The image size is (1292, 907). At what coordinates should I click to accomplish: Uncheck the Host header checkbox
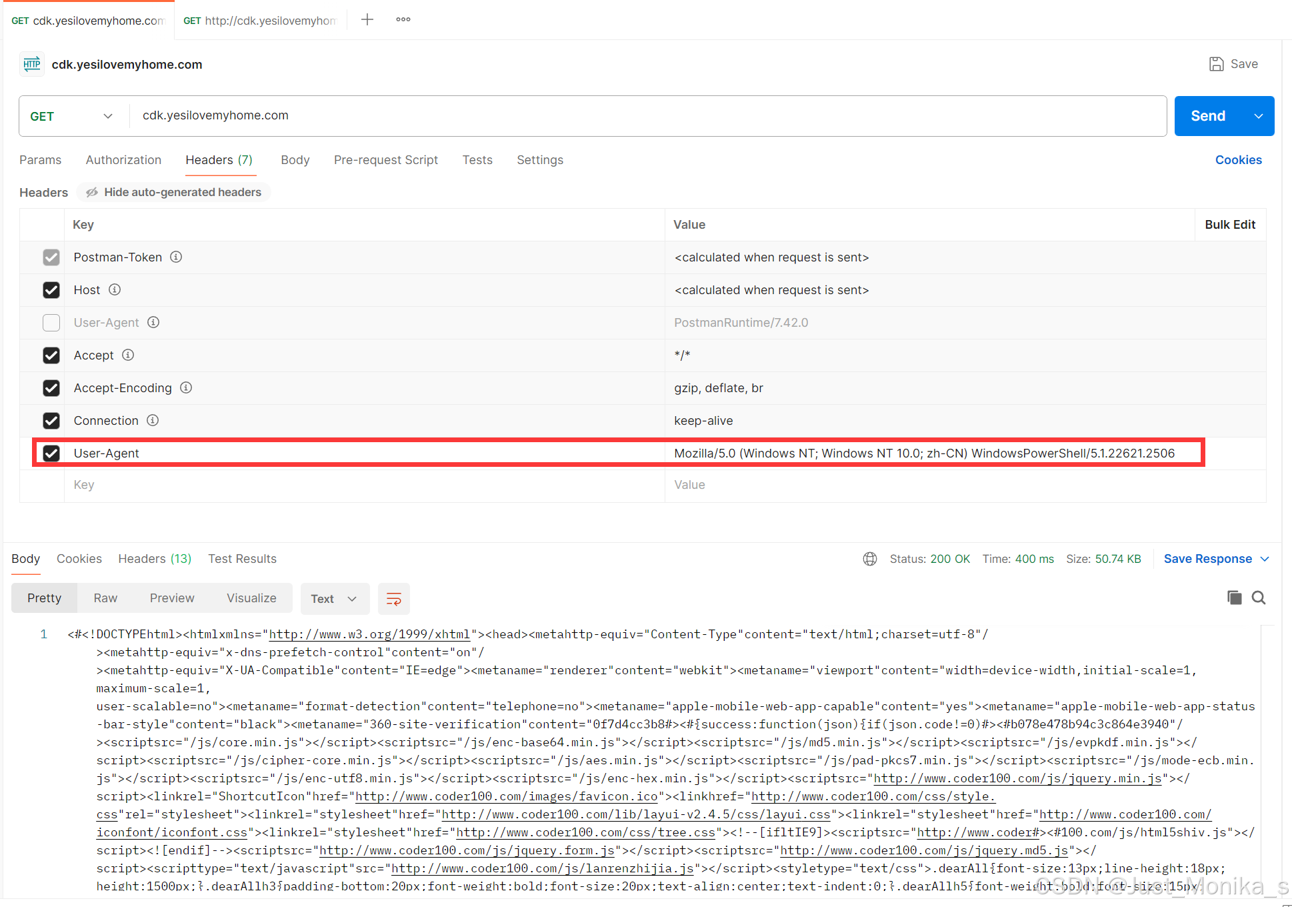coord(51,290)
